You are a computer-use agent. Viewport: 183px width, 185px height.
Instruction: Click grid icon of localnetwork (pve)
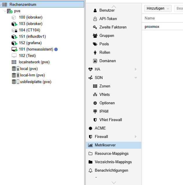(14, 62)
